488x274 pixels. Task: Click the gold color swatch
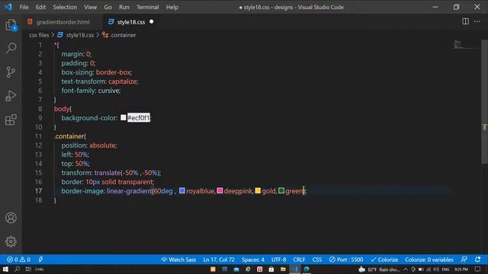point(258,190)
